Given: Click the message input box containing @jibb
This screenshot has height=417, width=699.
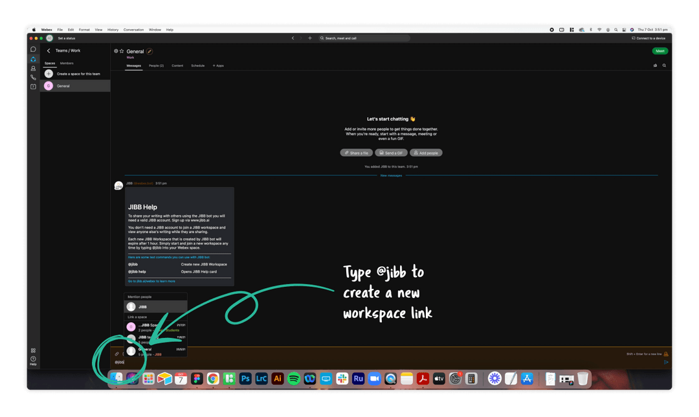Looking at the screenshot, I should (x=388, y=362).
